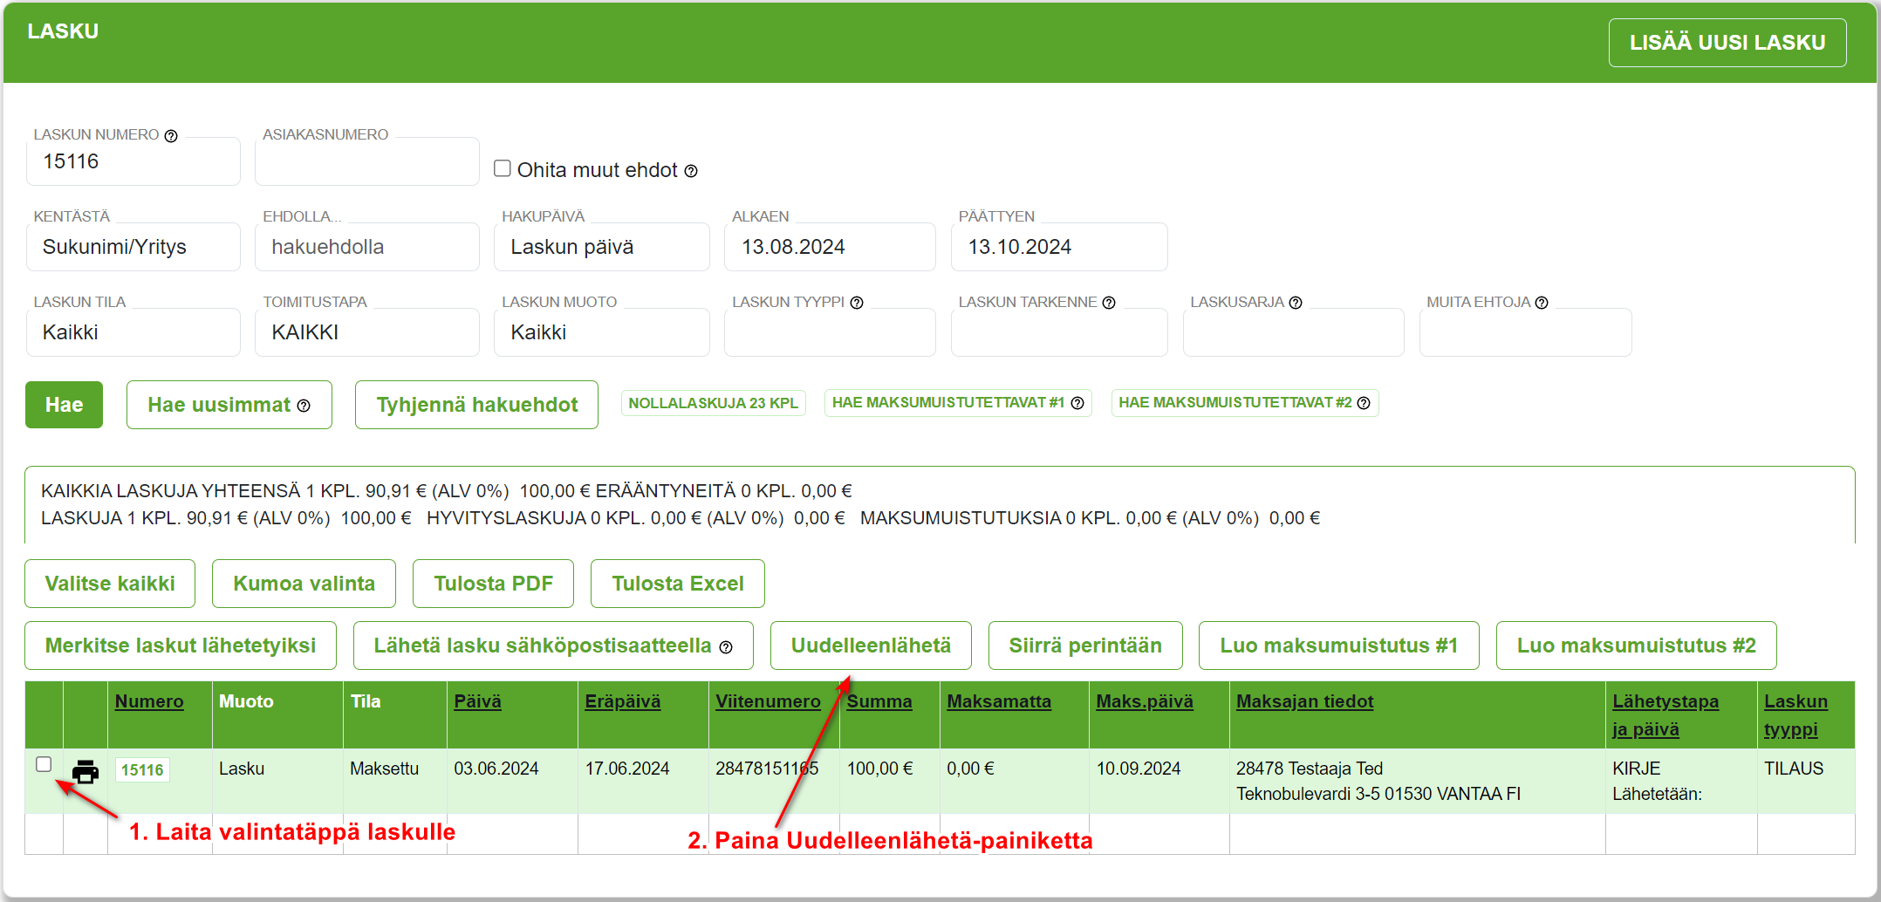Click Siirrä perintään button
Image resolution: width=1881 pixels, height=902 pixels.
pyautogui.click(x=1085, y=646)
